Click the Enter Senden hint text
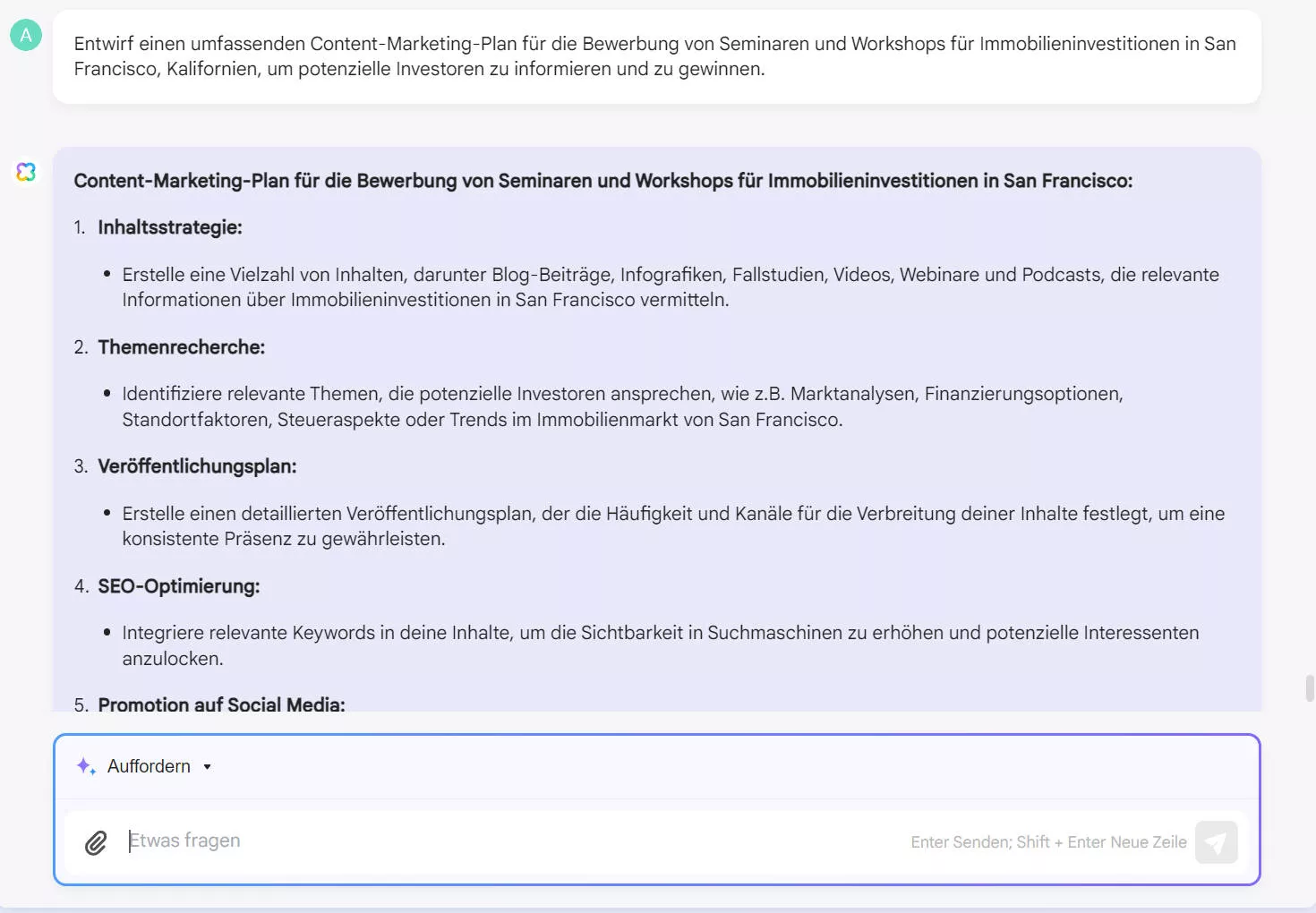Screen dimensions: 1316x913 (x=1047, y=842)
